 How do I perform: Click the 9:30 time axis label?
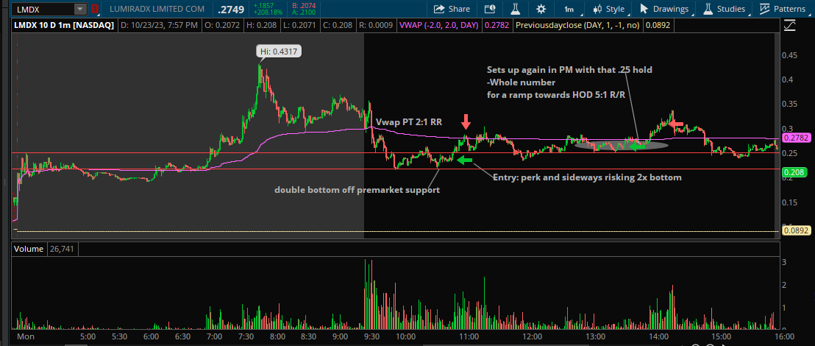(x=371, y=336)
